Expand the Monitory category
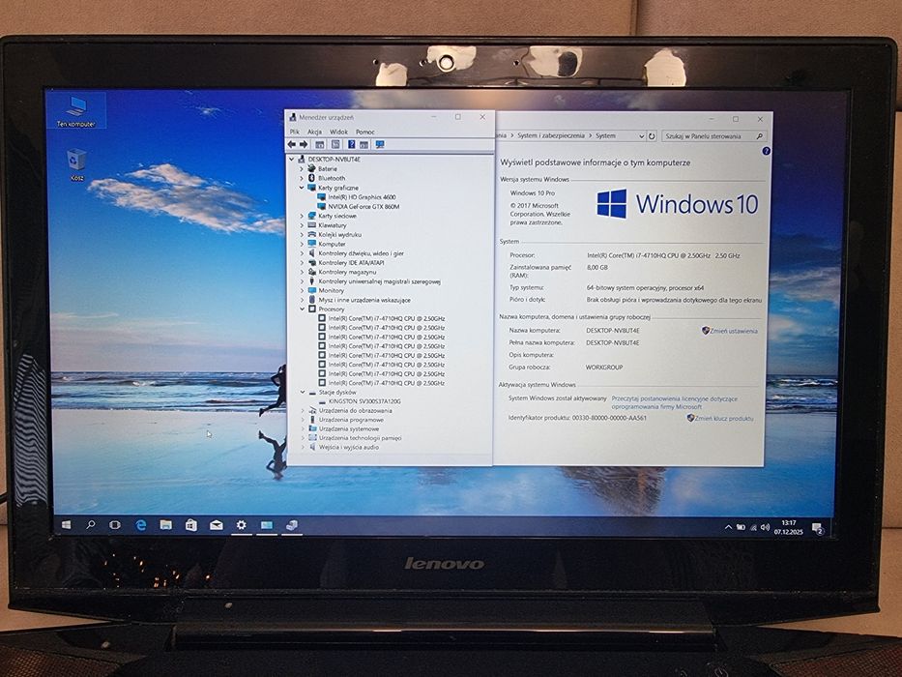The image size is (902, 677). coord(302,291)
